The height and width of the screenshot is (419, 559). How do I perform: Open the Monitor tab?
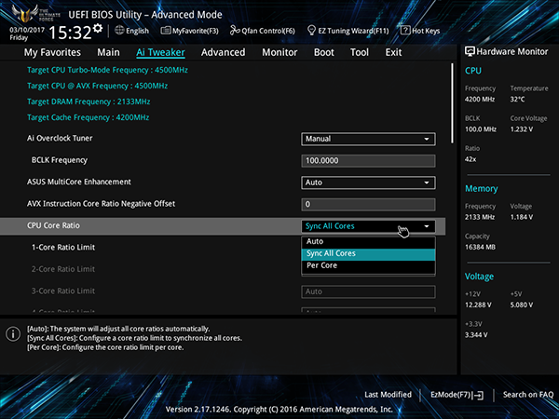[x=279, y=52]
